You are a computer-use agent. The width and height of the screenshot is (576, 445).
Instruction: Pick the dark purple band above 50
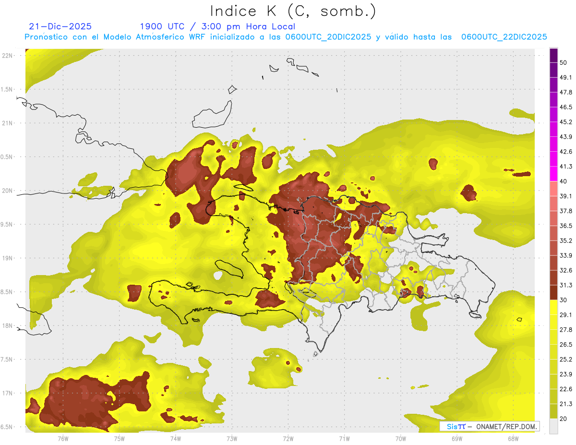pyautogui.click(x=553, y=55)
